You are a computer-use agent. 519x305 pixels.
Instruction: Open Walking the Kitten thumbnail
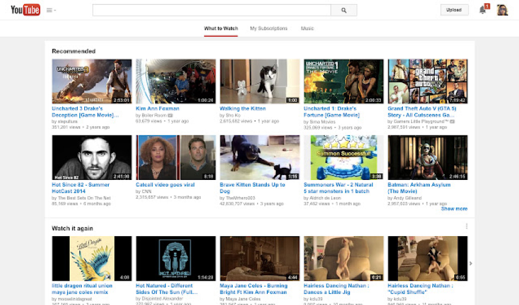pyautogui.click(x=260, y=81)
